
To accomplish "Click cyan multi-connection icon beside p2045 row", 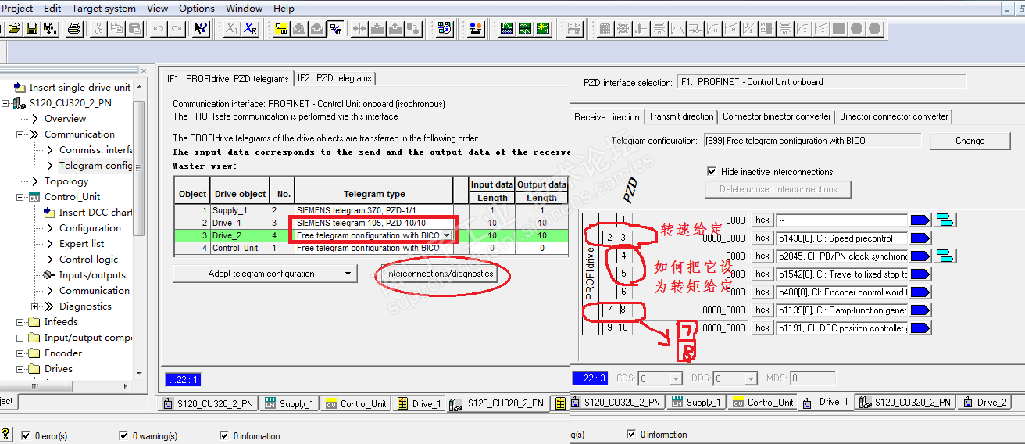I will pyautogui.click(x=946, y=256).
